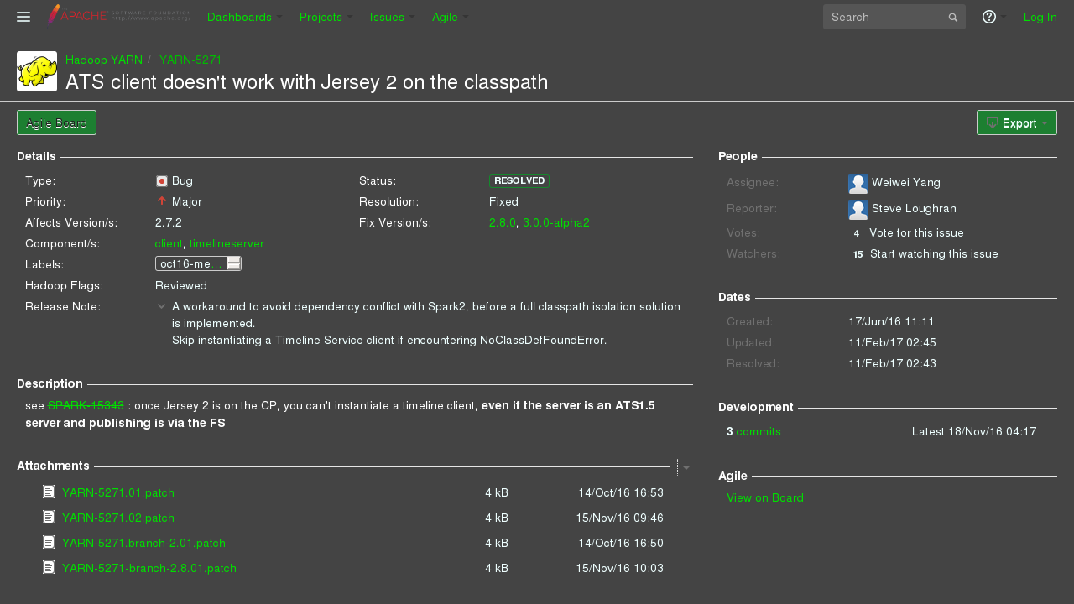The image size is (1074, 604).
Task: Click the search magnifier icon
Action: [953, 17]
